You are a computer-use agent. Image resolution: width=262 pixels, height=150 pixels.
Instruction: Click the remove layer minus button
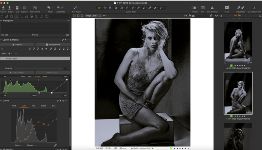point(16,54)
